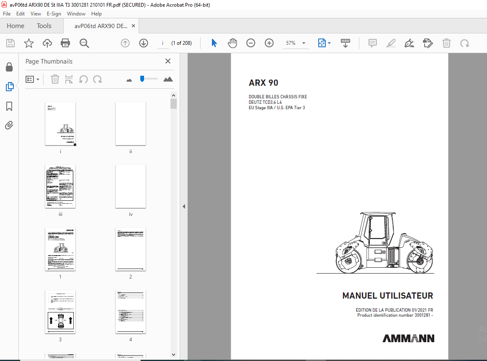
Task: Click the fit page width tool icon
Action: coord(322,43)
